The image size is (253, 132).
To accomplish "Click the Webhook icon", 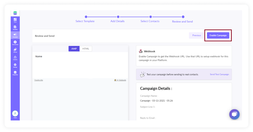I will pos(141,51).
